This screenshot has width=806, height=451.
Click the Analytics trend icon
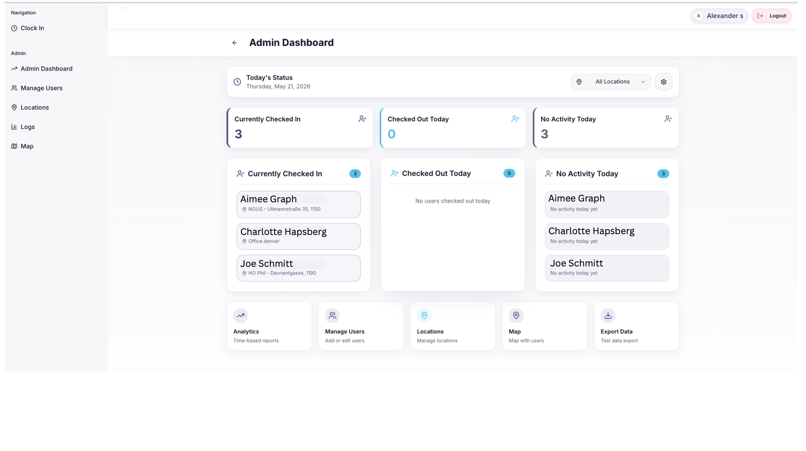pyautogui.click(x=240, y=316)
